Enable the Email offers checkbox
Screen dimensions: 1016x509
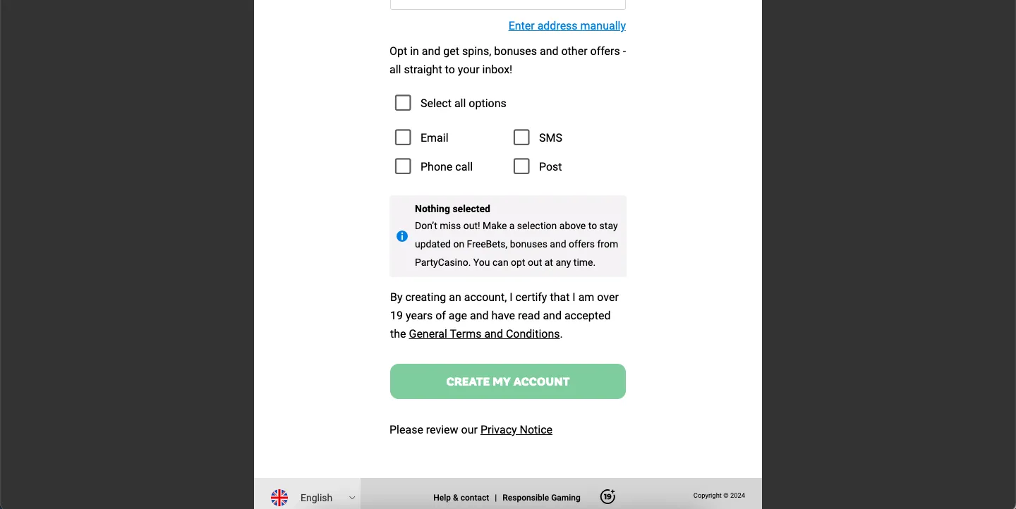[403, 137]
